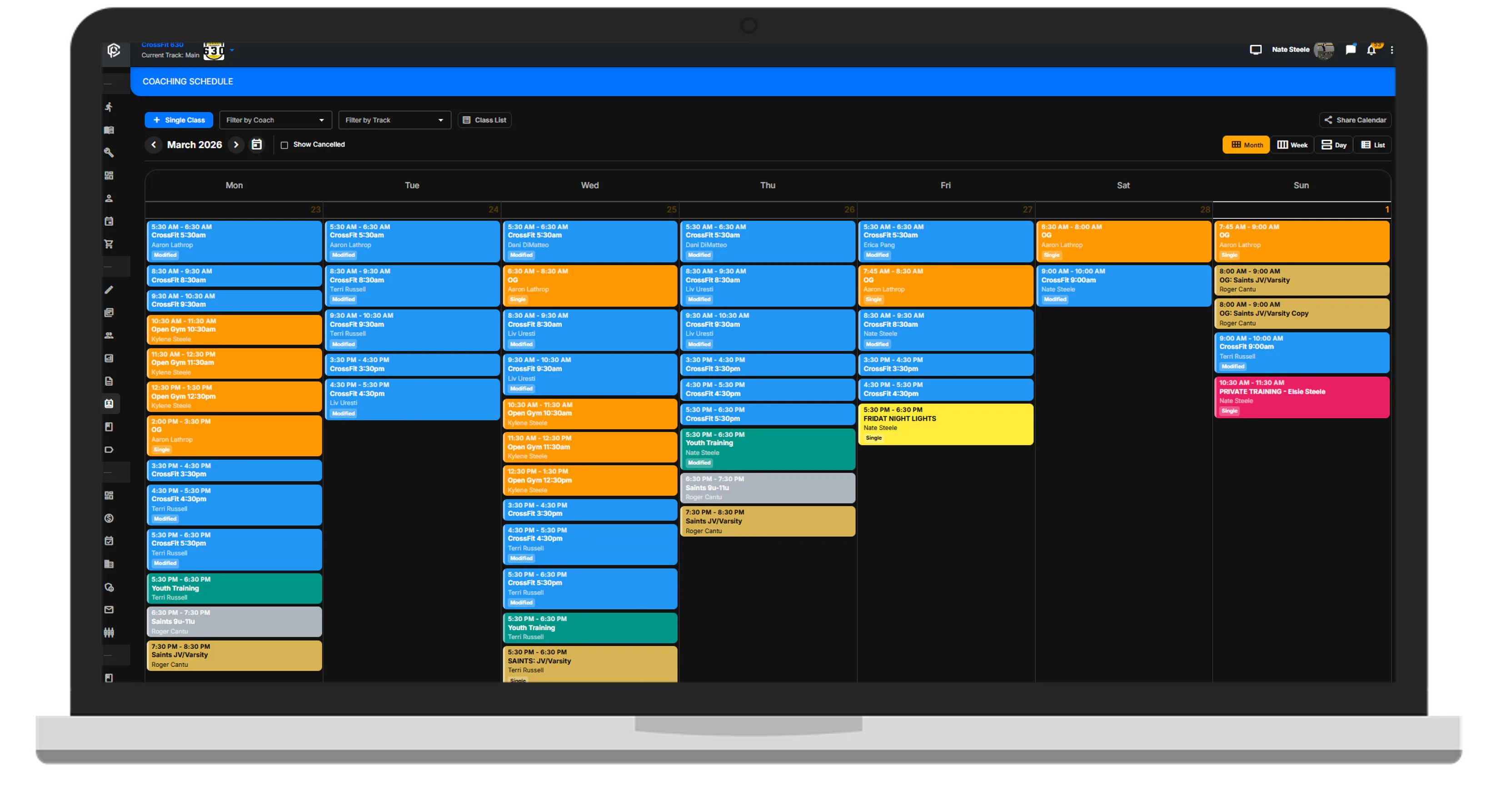Open the person profile sidebar icon

coord(109,198)
